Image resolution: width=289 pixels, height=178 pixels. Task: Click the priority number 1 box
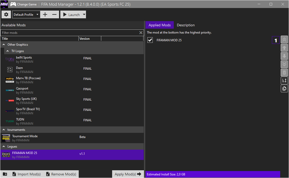pyautogui.click(x=276, y=40)
